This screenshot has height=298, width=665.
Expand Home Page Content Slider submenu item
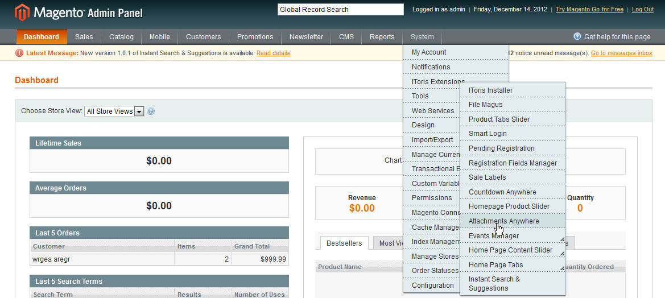pos(513,250)
